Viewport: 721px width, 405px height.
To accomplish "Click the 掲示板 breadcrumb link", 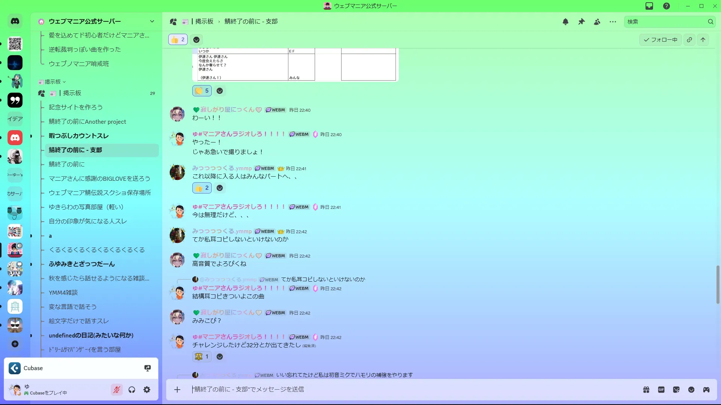I will [204, 21].
